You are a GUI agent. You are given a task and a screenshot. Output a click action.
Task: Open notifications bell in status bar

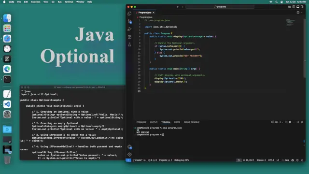click(302, 160)
